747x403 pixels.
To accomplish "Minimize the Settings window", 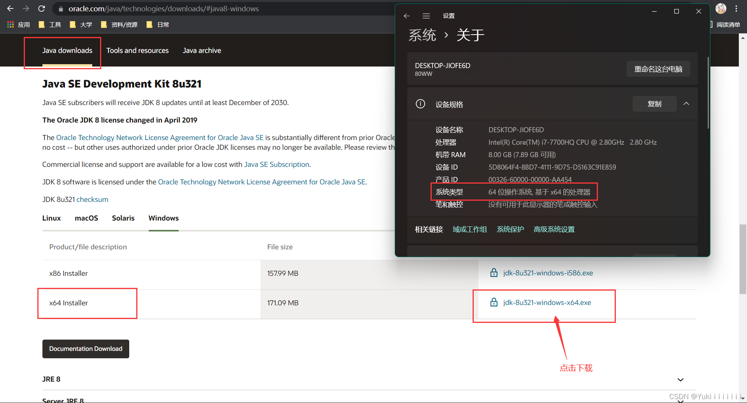I will pos(654,11).
